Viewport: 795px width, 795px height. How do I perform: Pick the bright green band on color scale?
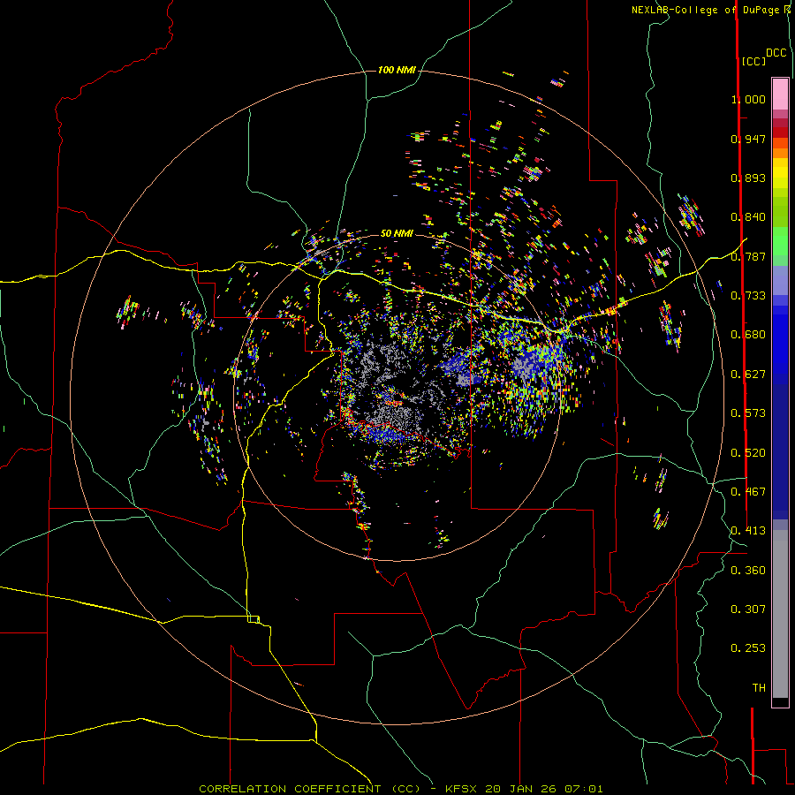click(x=780, y=241)
